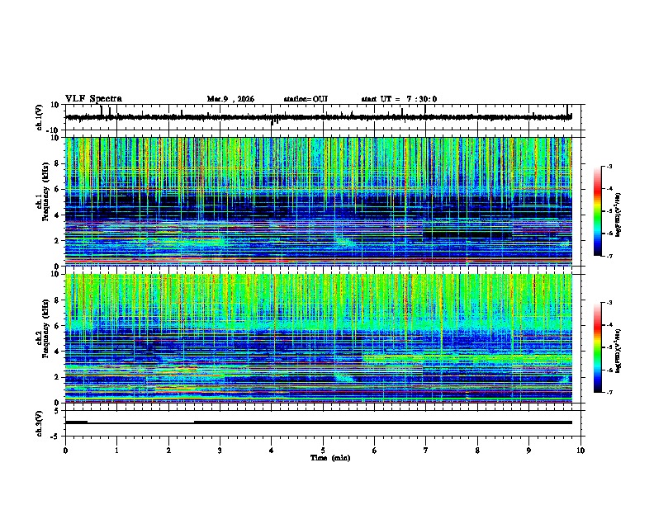This screenshot has height=505, width=654.
Task: Click the "-7" label on ch.2 color bar
Action: pos(609,392)
